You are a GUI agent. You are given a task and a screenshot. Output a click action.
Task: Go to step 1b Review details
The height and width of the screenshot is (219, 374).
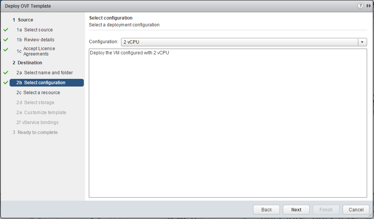[x=39, y=40]
